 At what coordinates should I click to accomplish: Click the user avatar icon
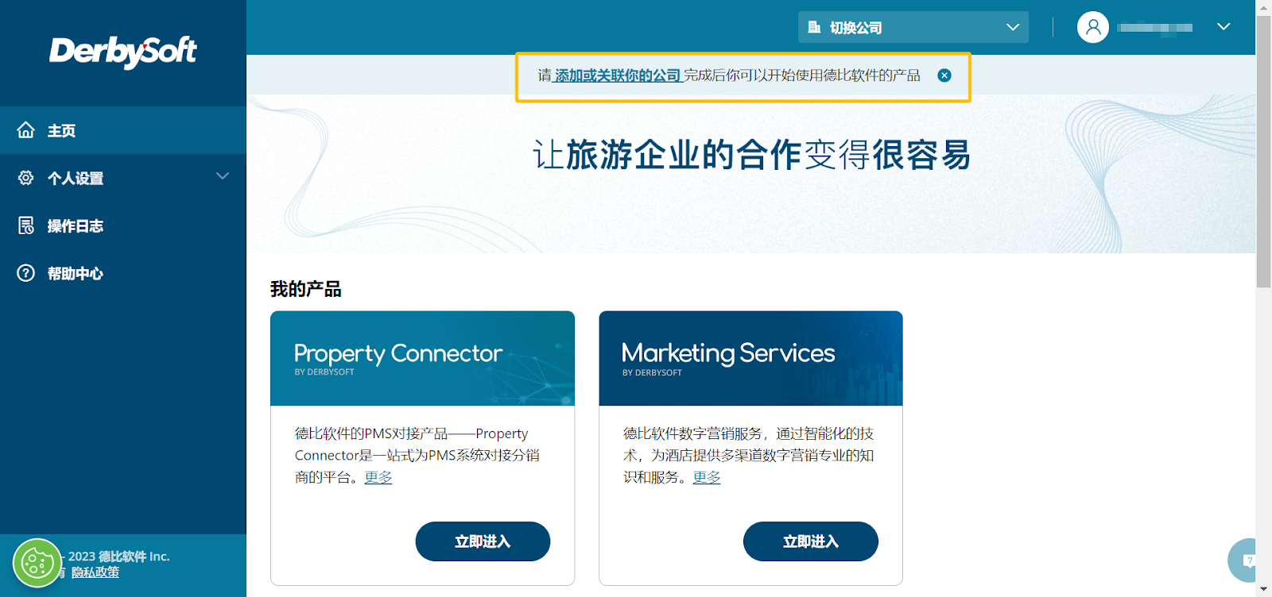(x=1093, y=27)
